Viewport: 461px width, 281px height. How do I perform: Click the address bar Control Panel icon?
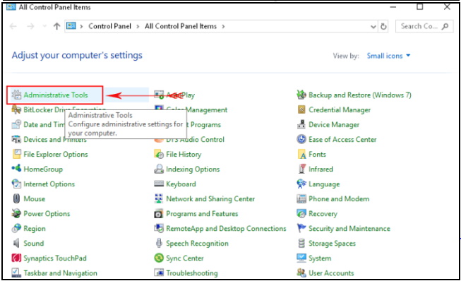click(x=71, y=26)
